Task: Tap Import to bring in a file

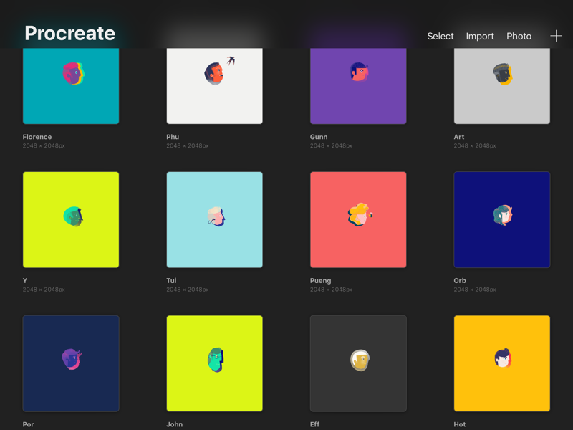Action: pos(479,36)
